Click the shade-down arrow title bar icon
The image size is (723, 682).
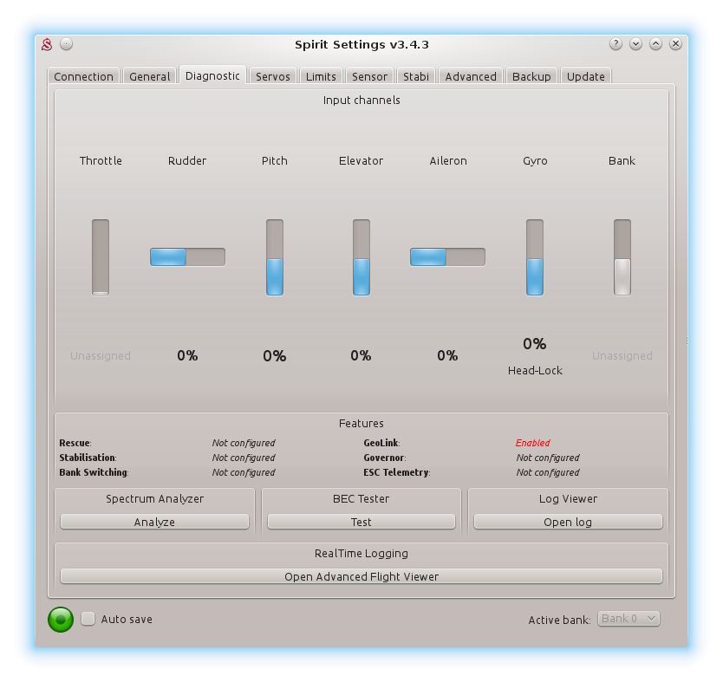pyautogui.click(x=635, y=44)
